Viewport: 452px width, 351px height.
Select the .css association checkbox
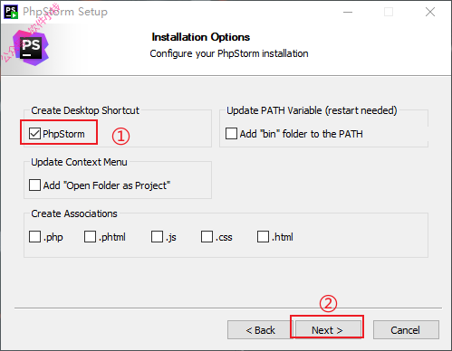point(207,237)
